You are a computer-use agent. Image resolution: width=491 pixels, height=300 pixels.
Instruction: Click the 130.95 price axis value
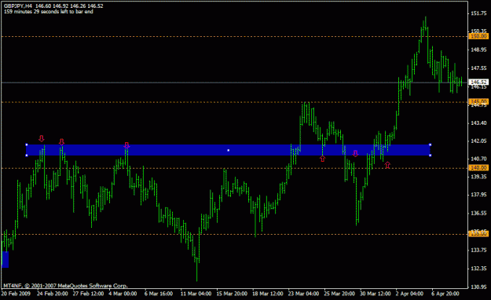(x=478, y=287)
